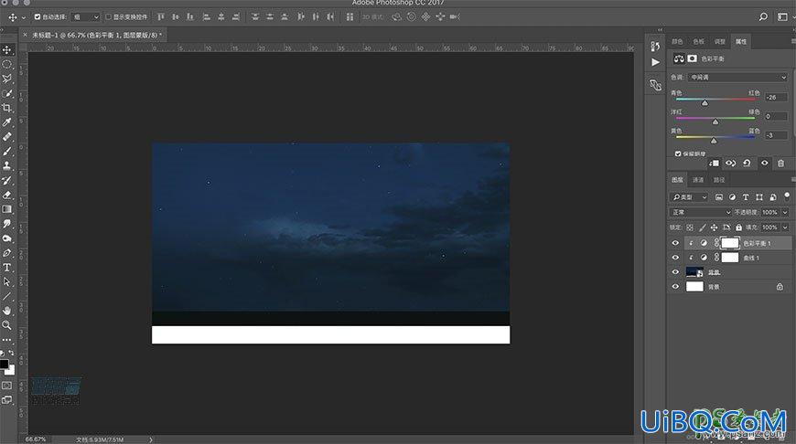Select the History Brush tool
Screen dimensions: 796x444
tap(7, 180)
